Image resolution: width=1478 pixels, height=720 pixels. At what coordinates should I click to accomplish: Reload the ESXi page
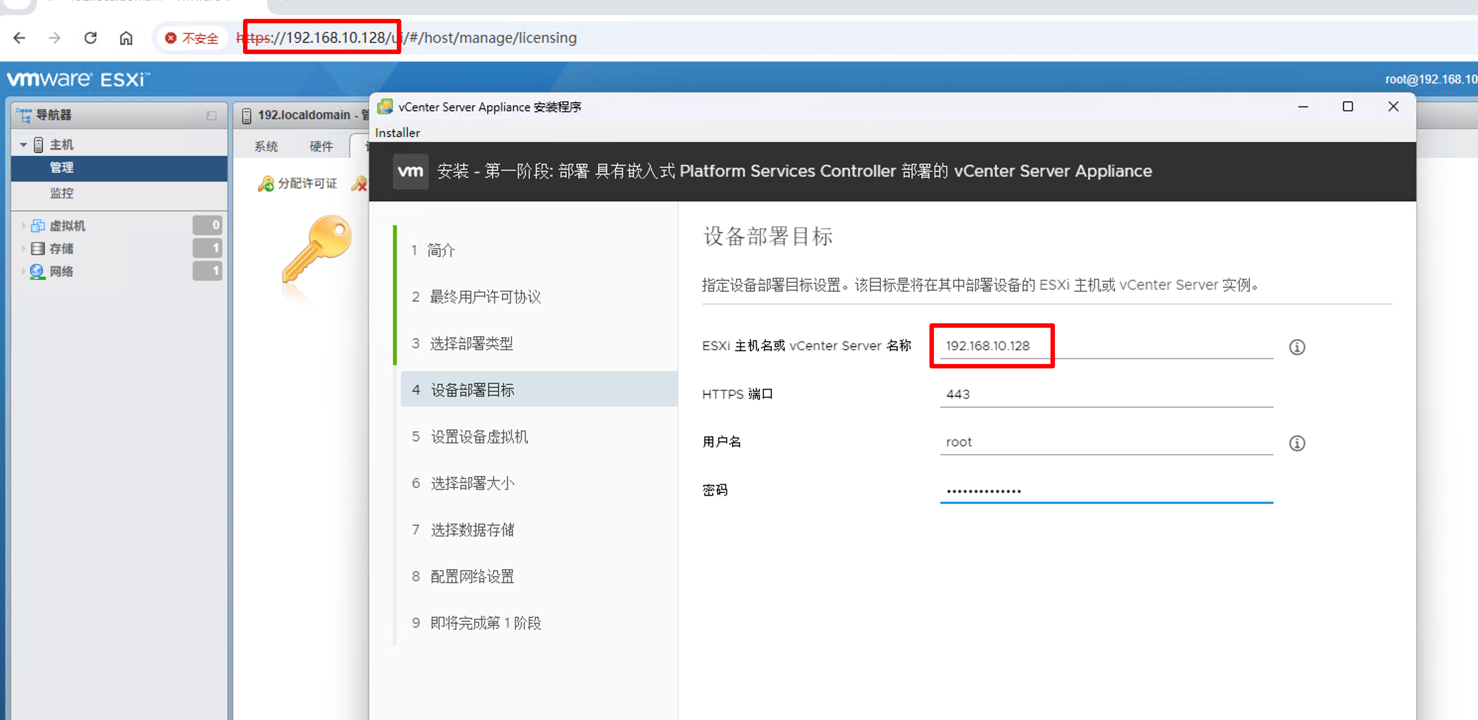(90, 38)
